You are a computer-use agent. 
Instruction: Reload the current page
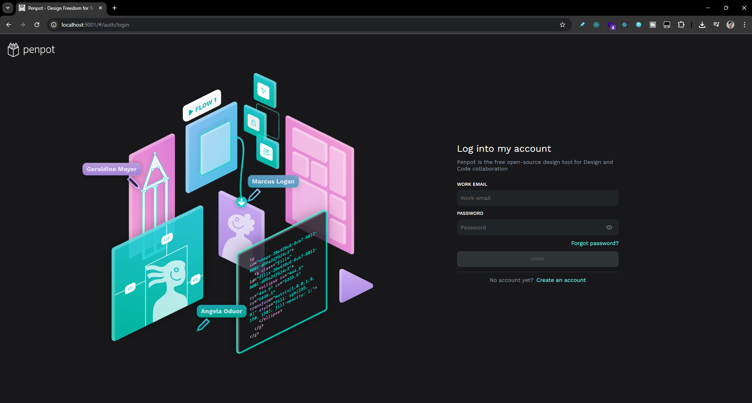click(37, 25)
